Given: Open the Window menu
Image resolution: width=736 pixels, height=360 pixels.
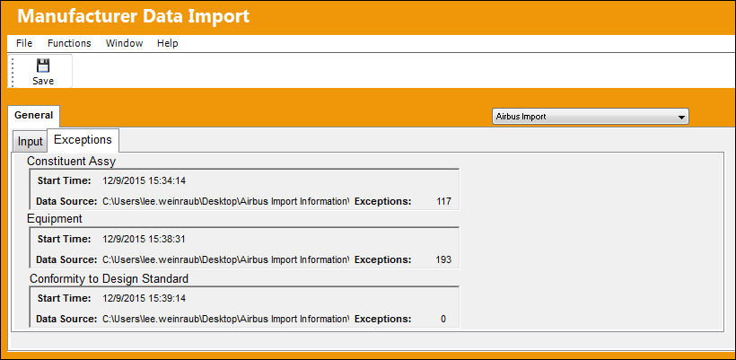Looking at the screenshot, I should pos(125,43).
